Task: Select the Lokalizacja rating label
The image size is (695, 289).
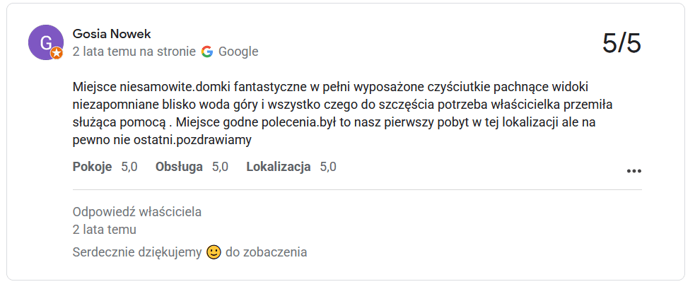Action: [x=279, y=167]
